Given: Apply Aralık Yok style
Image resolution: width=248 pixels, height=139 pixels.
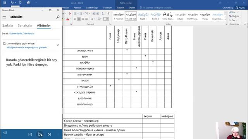Looking at the screenshot, I should [131, 16].
